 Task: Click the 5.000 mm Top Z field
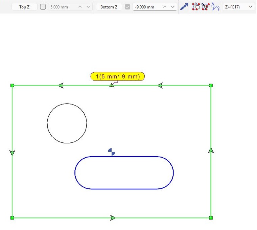(70, 7)
